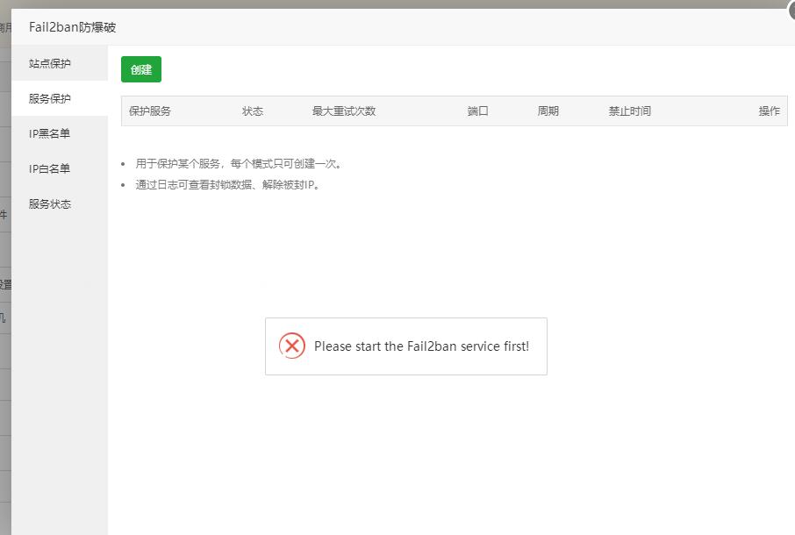Image resolution: width=795 pixels, height=535 pixels.
Task: Click the 禁止时间 column header
Action: click(x=630, y=111)
